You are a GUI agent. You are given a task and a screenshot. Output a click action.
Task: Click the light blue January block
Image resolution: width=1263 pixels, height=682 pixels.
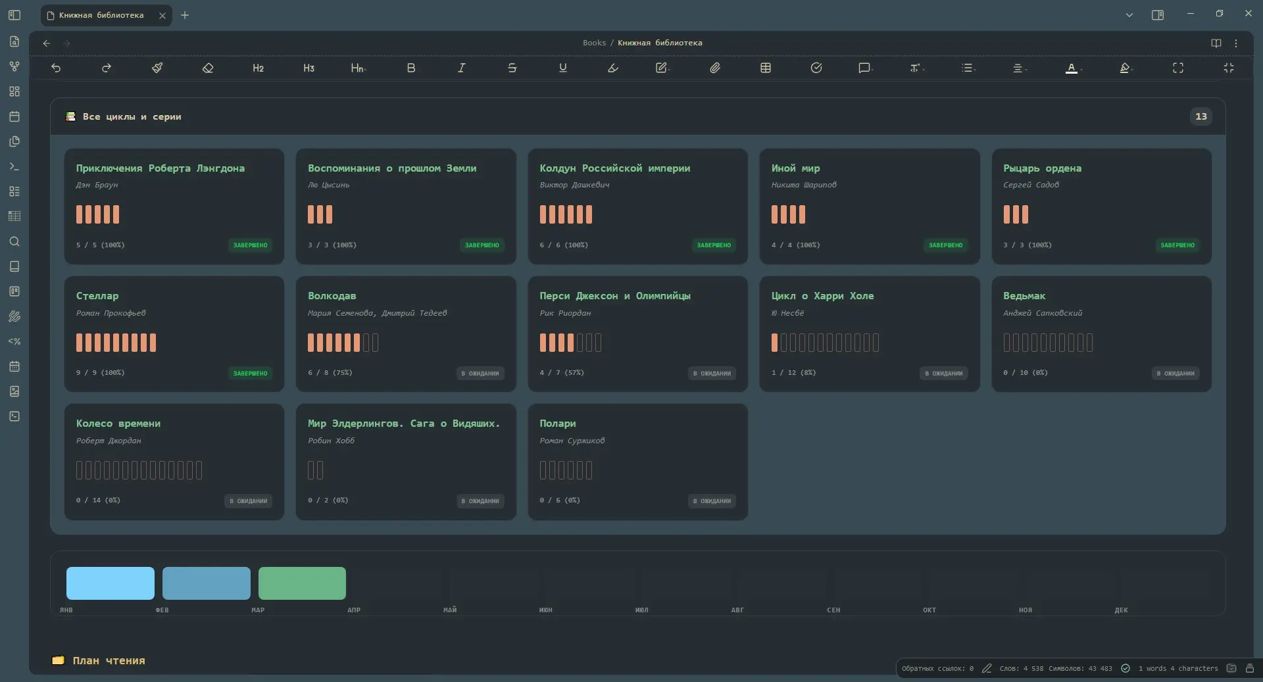111,583
